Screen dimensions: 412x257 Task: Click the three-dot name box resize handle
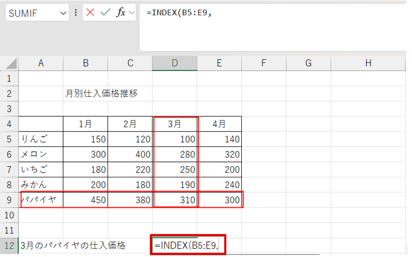[75, 12]
